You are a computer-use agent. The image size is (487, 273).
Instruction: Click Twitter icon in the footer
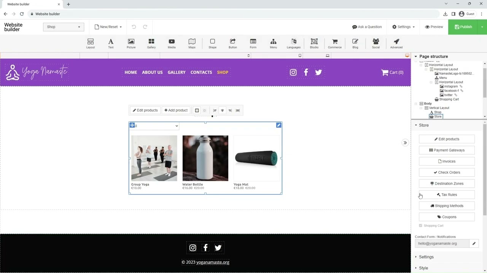[218, 248]
